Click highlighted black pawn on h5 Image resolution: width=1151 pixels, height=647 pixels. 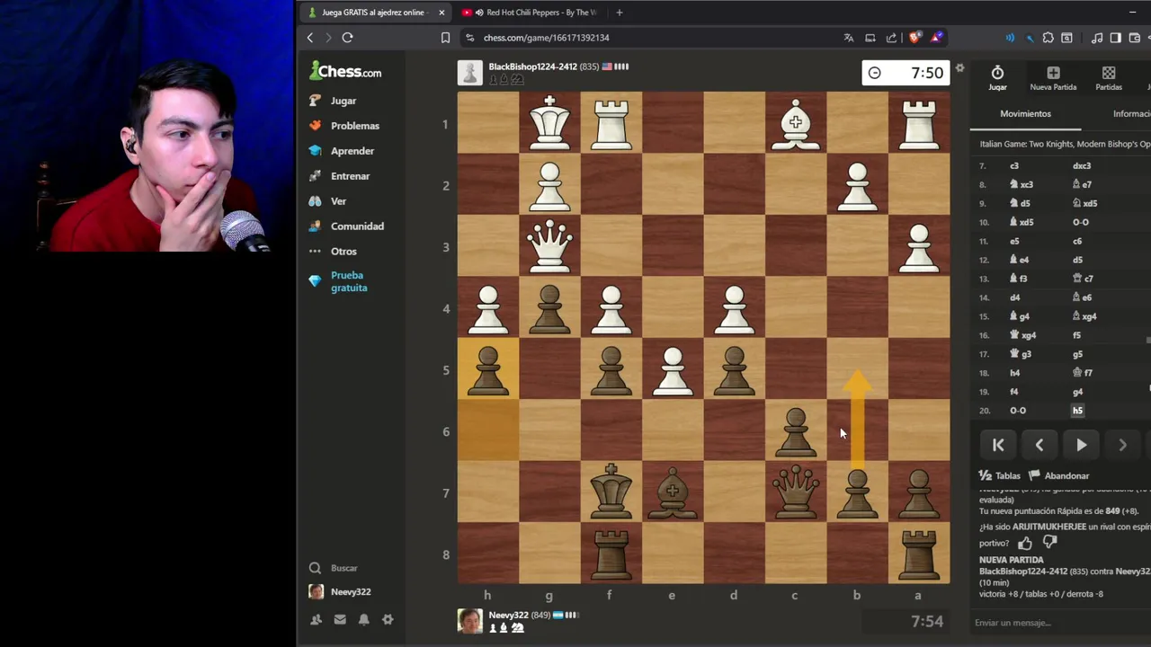point(488,369)
